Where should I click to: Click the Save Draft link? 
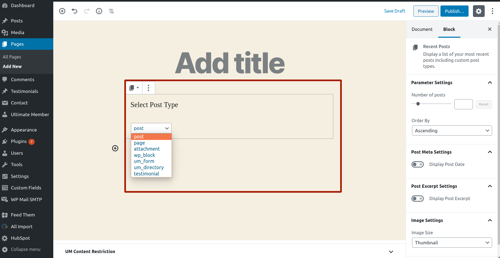pyautogui.click(x=395, y=11)
